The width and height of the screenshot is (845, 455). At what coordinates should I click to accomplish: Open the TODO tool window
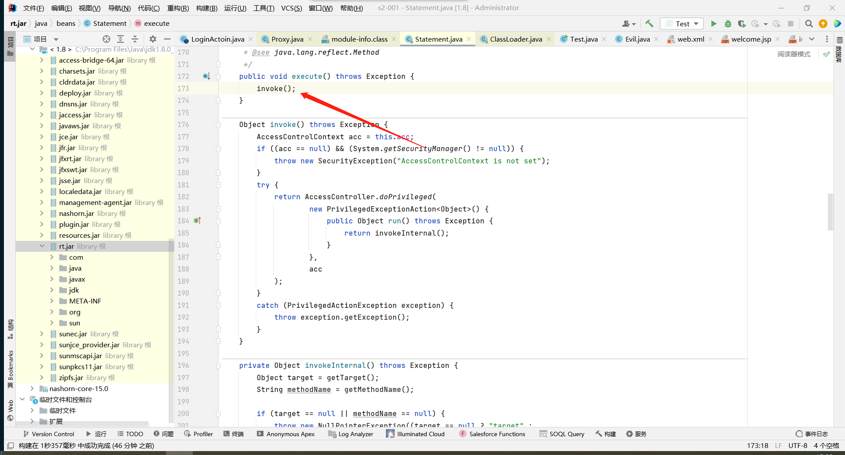pyautogui.click(x=130, y=434)
